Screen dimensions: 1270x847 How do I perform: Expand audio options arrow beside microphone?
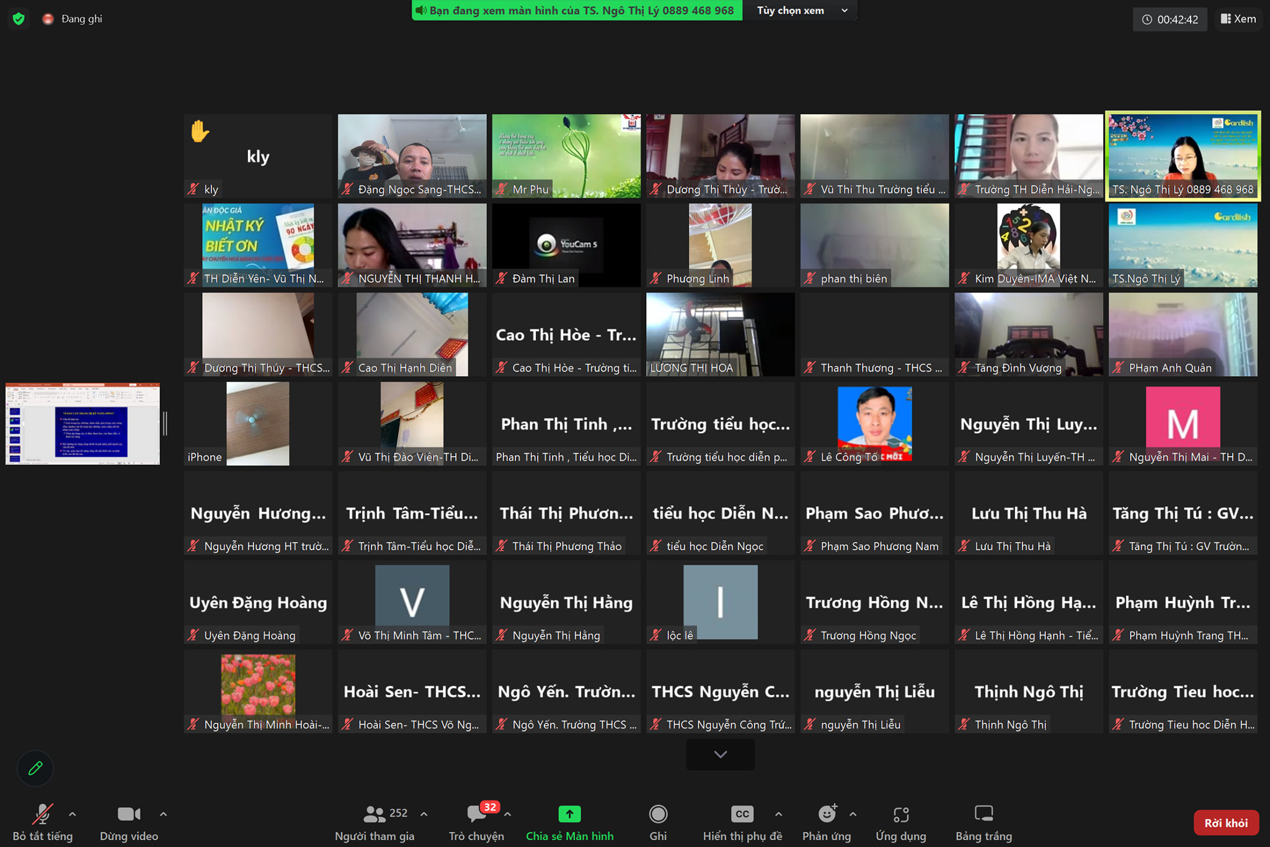tap(72, 813)
